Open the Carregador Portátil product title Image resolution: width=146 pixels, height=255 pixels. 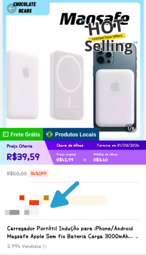click(70, 232)
